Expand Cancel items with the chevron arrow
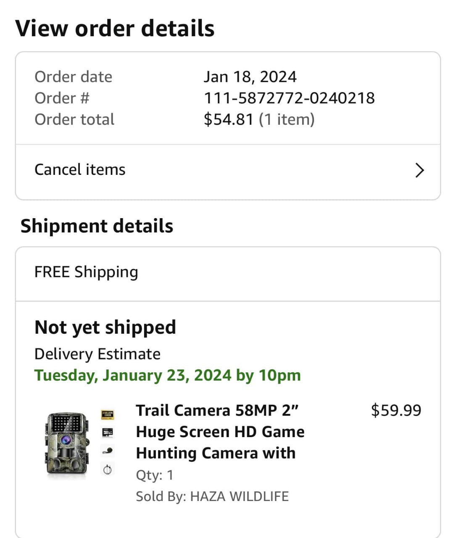 click(x=419, y=170)
